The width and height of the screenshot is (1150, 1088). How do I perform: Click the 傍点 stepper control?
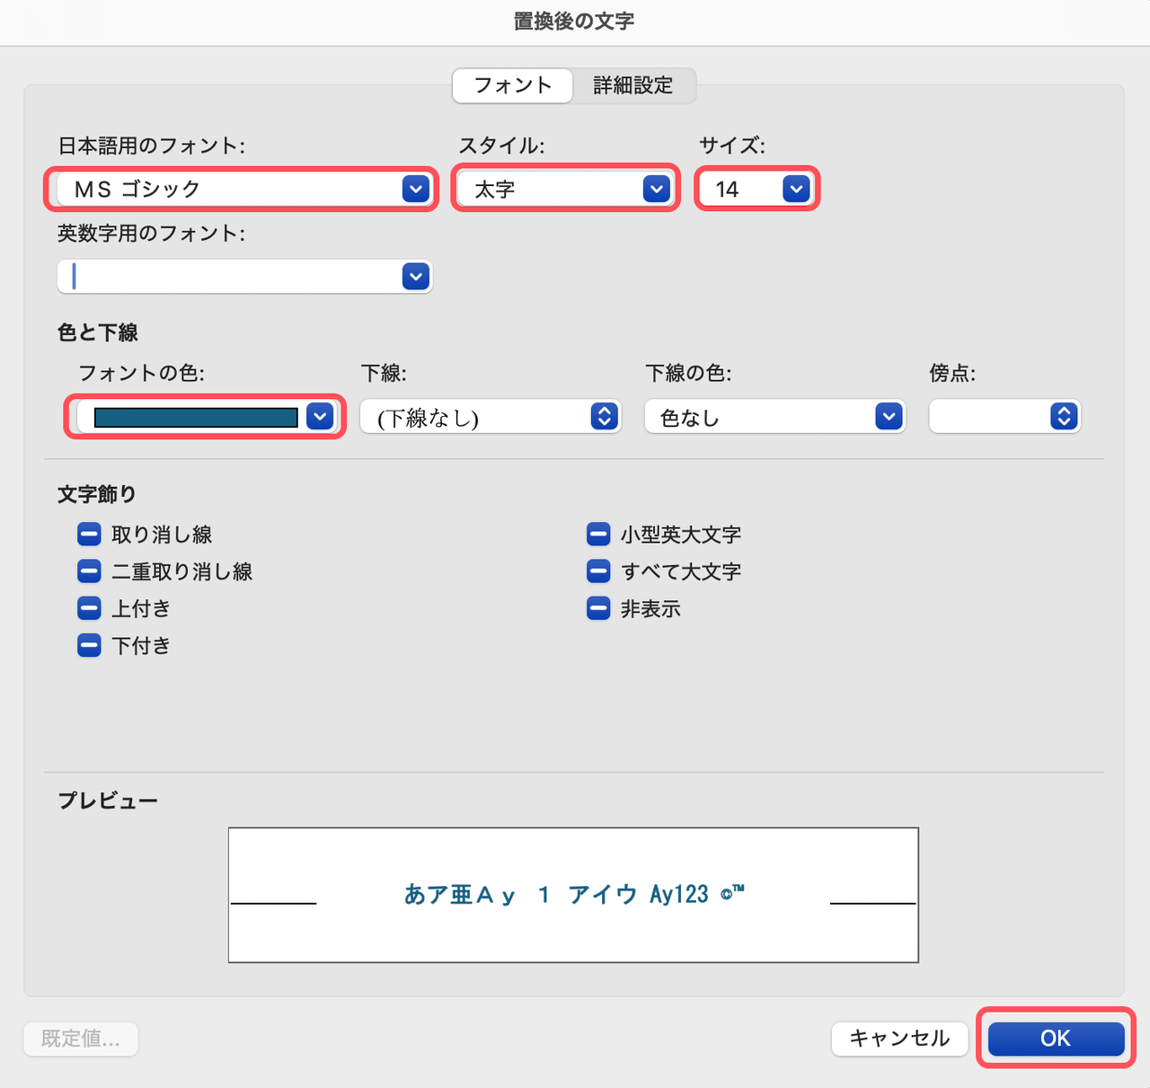(1063, 416)
